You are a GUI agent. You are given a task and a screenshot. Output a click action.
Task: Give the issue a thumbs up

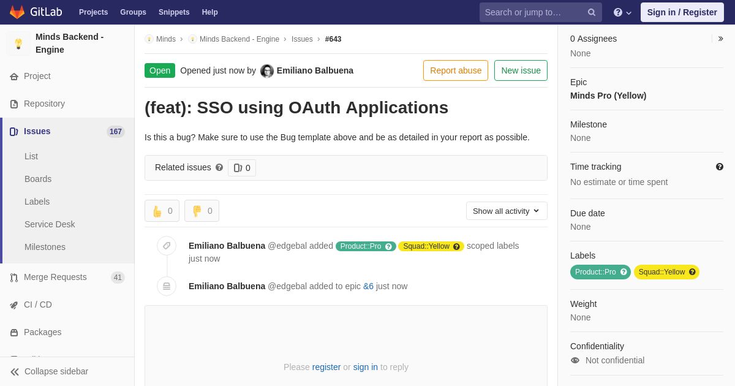[162, 211]
